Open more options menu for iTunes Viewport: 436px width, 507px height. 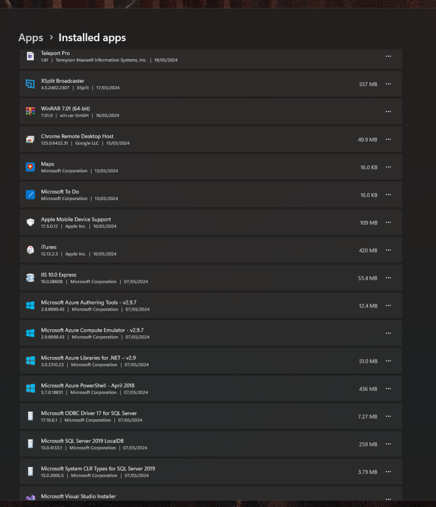tap(388, 250)
